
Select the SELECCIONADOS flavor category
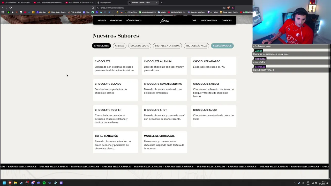pos(222,46)
